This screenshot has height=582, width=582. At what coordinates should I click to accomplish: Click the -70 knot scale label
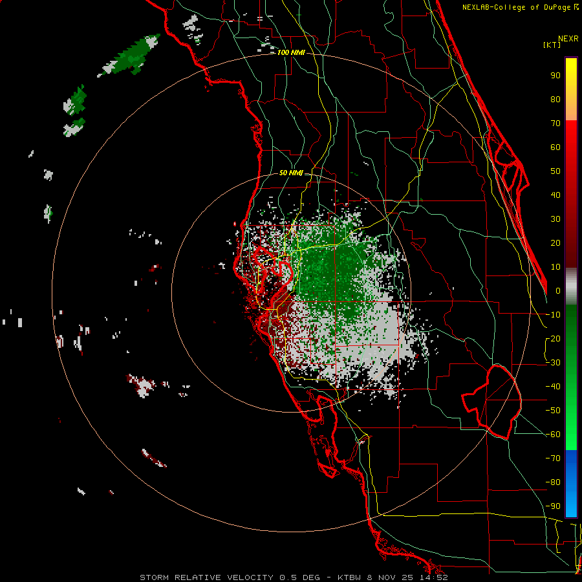point(553,458)
